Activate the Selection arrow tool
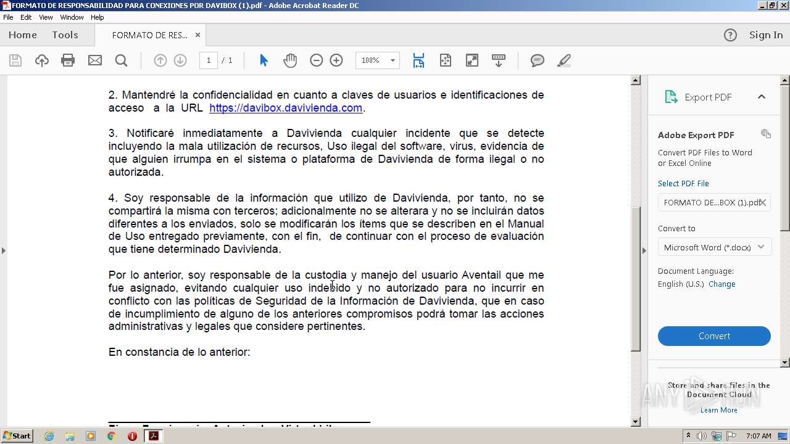The width and height of the screenshot is (790, 444). pos(264,60)
